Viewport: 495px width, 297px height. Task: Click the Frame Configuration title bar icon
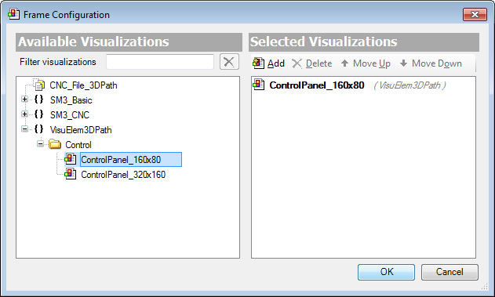14,15
